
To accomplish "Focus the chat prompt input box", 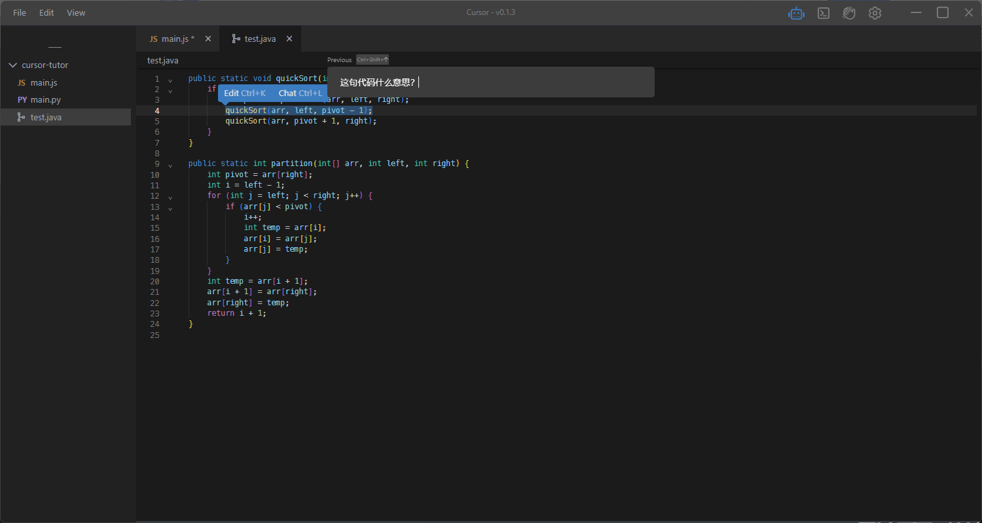I will [524, 82].
